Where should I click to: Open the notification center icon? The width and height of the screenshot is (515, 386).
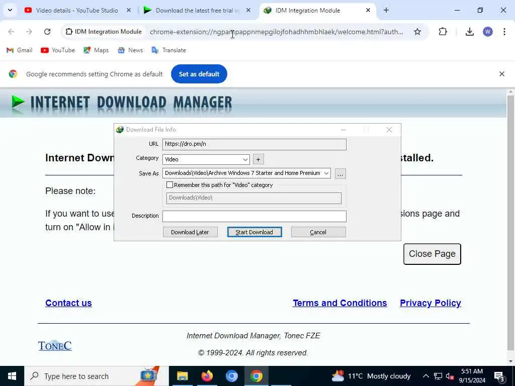coord(499,376)
